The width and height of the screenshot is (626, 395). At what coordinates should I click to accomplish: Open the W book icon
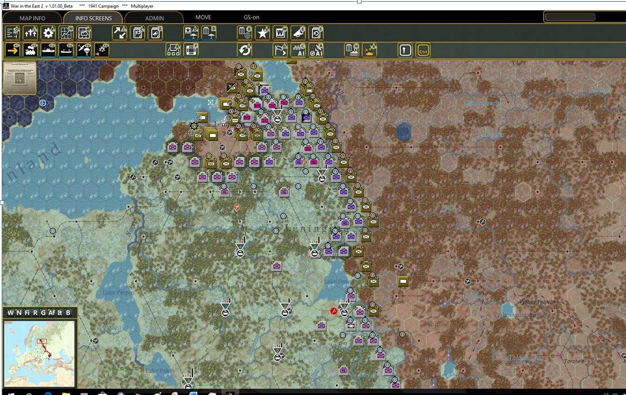(280, 33)
